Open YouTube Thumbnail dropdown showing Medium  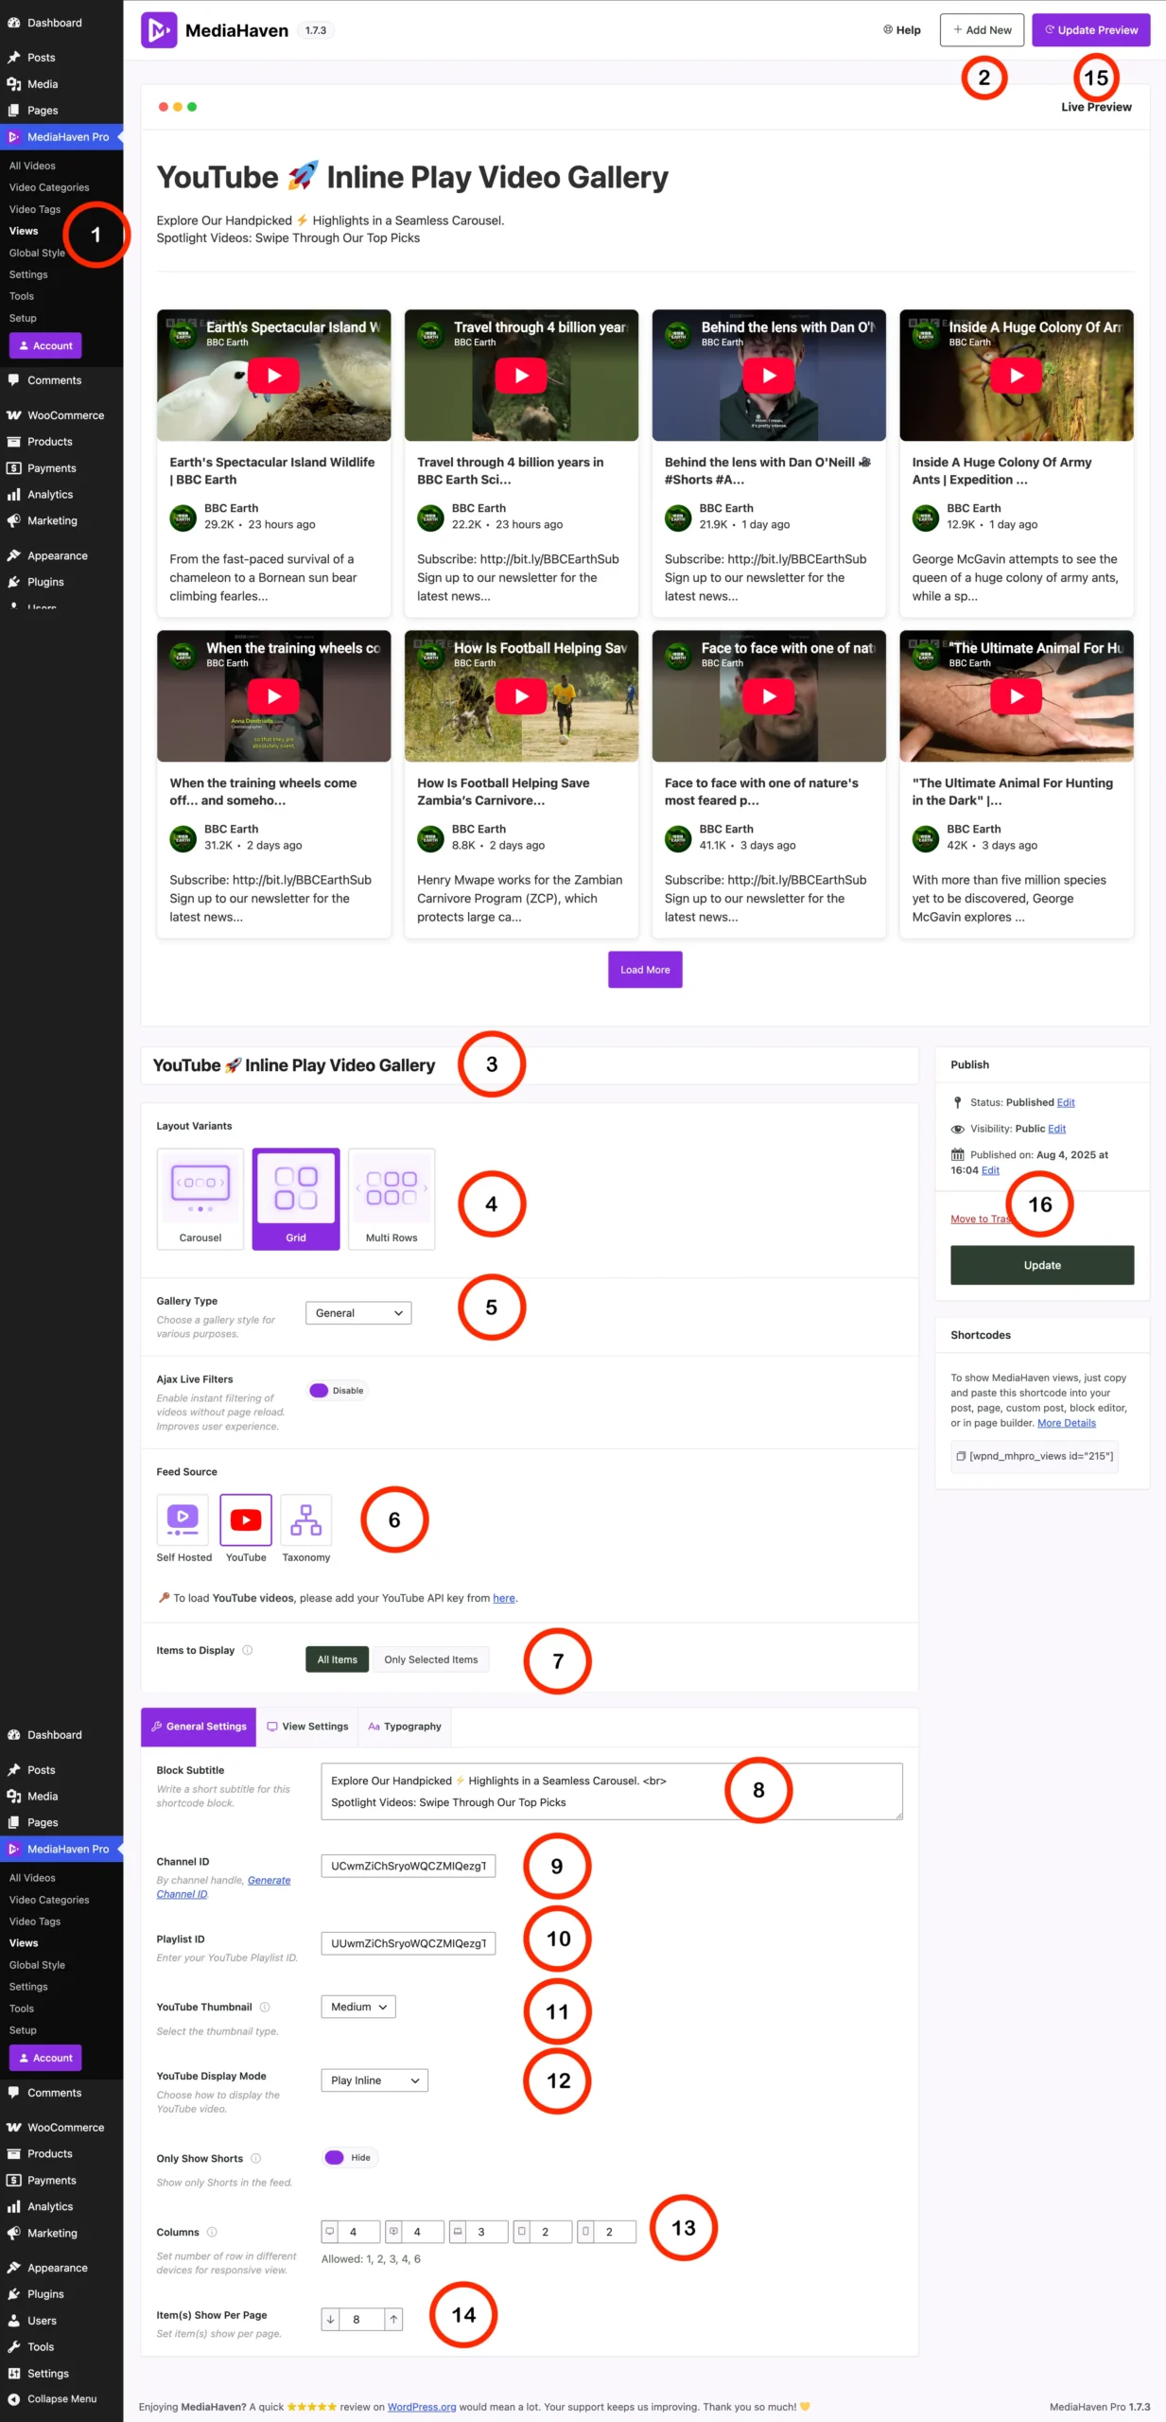click(x=358, y=2007)
